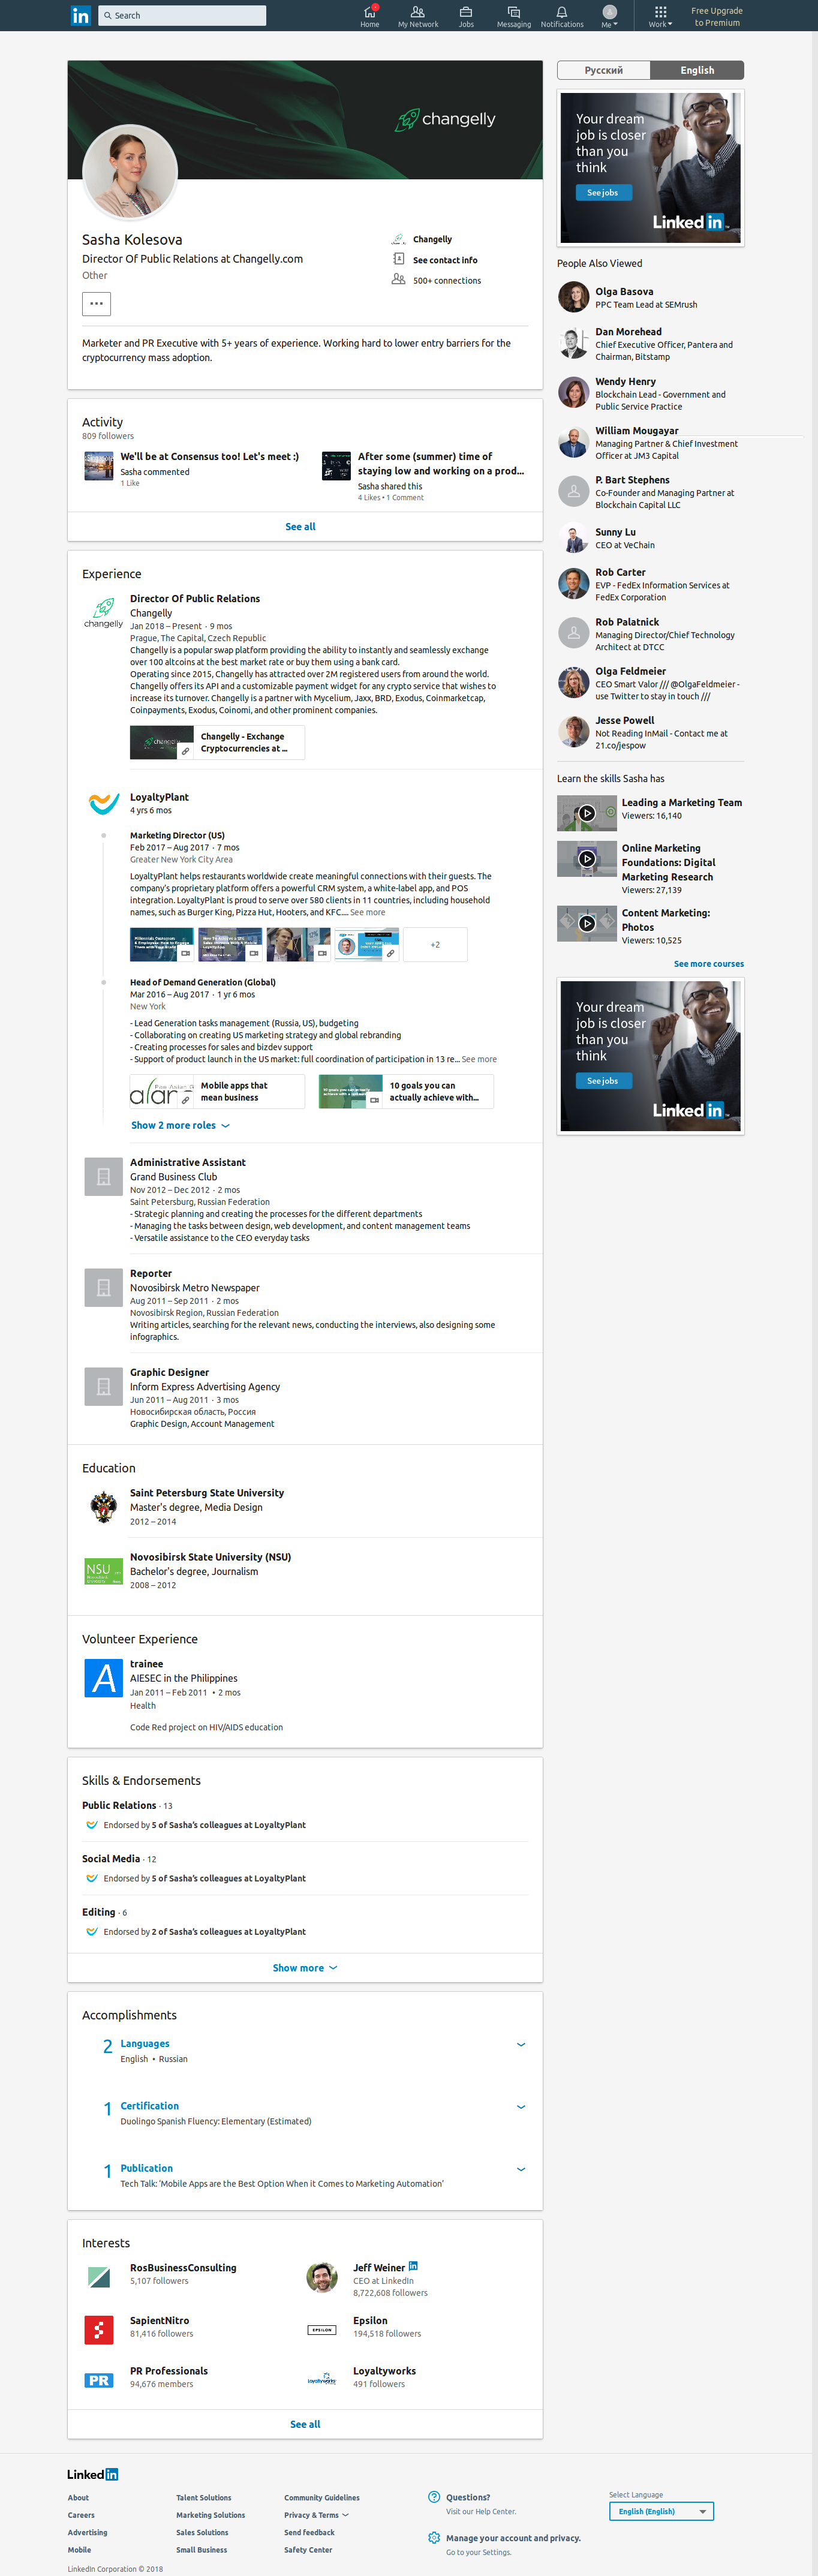Click See jobs in the top ad
The image size is (818, 2576).
tap(603, 192)
